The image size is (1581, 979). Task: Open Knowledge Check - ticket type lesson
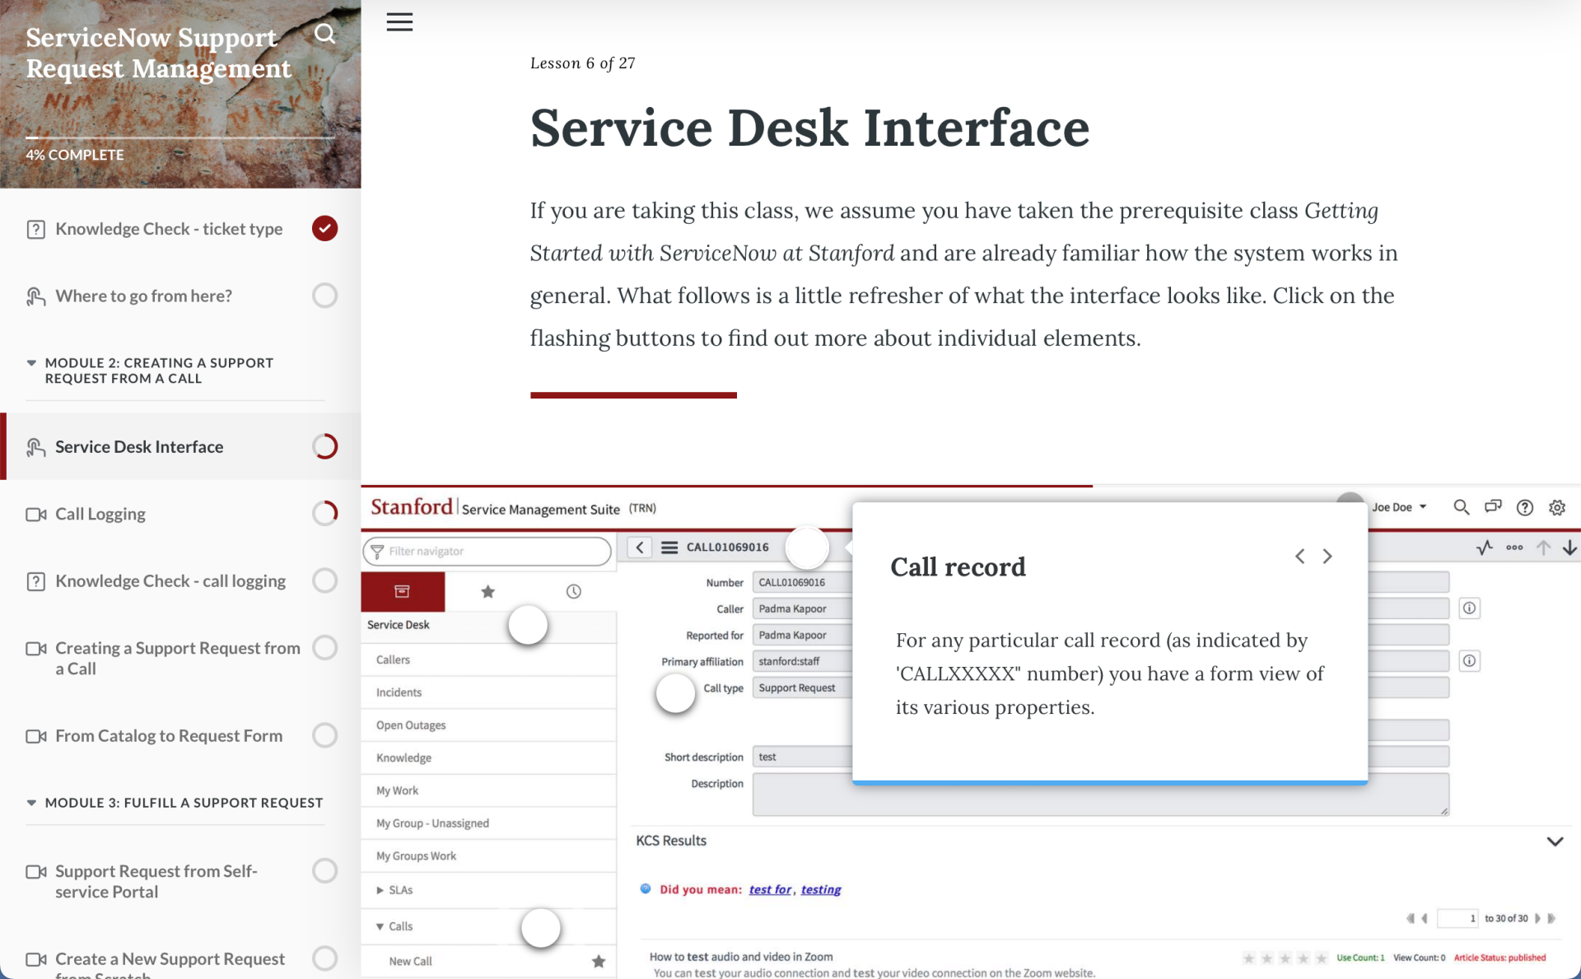click(169, 229)
